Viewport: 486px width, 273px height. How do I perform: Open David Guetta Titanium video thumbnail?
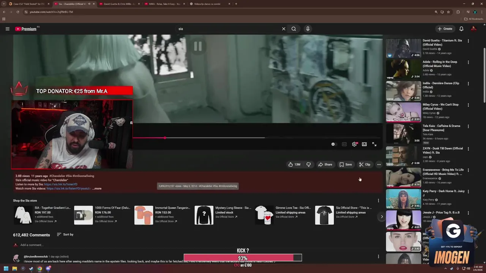(x=404, y=48)
